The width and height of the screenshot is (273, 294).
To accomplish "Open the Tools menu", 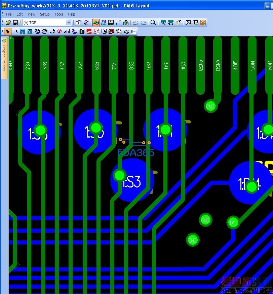I will click(x=59, y=14).
